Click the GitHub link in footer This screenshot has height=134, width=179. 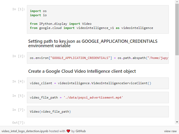coord(80,131)
